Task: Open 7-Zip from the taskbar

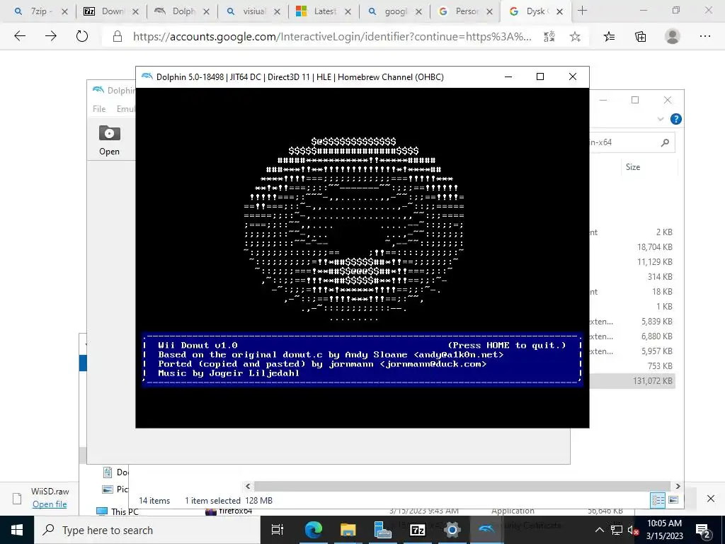Action: click(x=418, y=530)
